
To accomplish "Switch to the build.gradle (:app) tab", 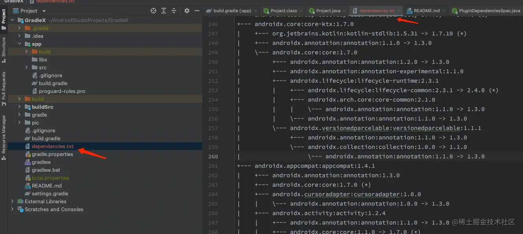I will 231,11.
